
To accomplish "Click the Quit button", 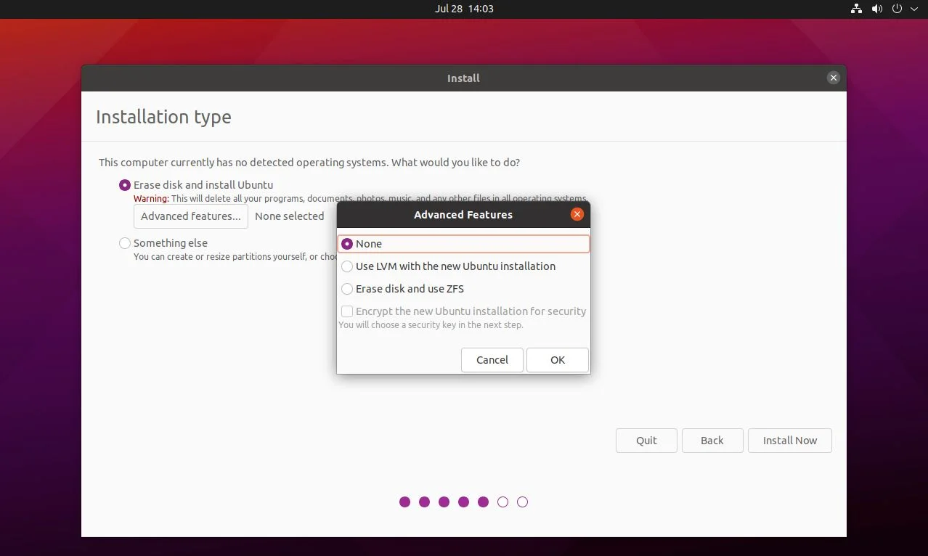I will (646, 441).
